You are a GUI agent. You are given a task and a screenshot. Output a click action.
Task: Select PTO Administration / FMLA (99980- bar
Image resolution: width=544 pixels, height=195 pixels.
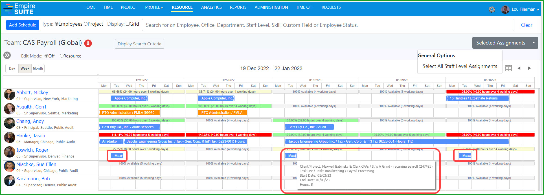[x=129, y=113]
